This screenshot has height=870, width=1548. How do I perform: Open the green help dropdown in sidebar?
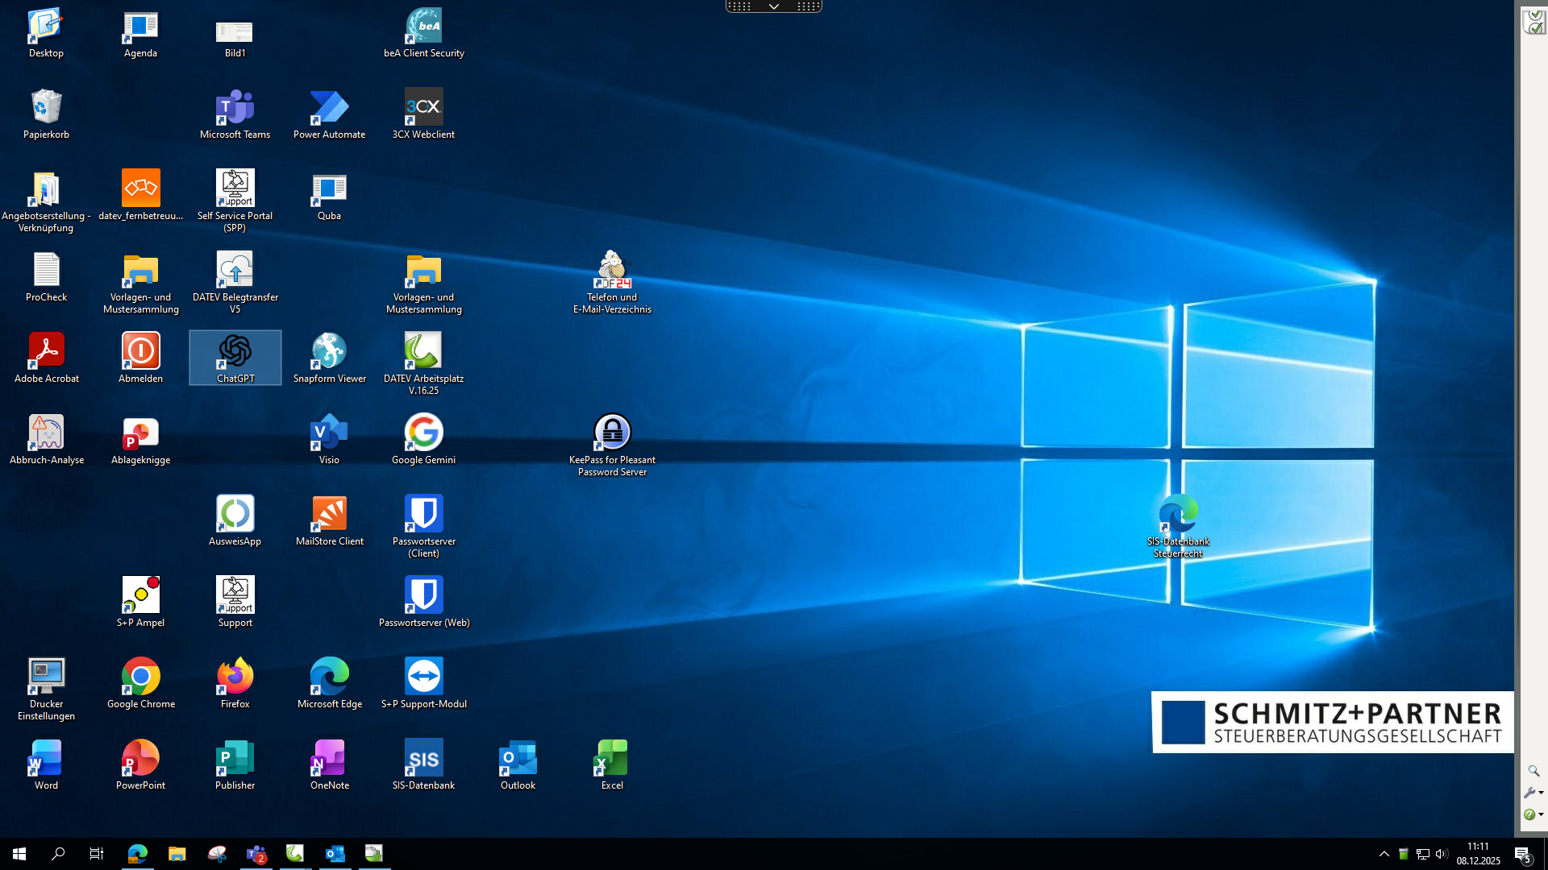click(x=1533, y=814)
